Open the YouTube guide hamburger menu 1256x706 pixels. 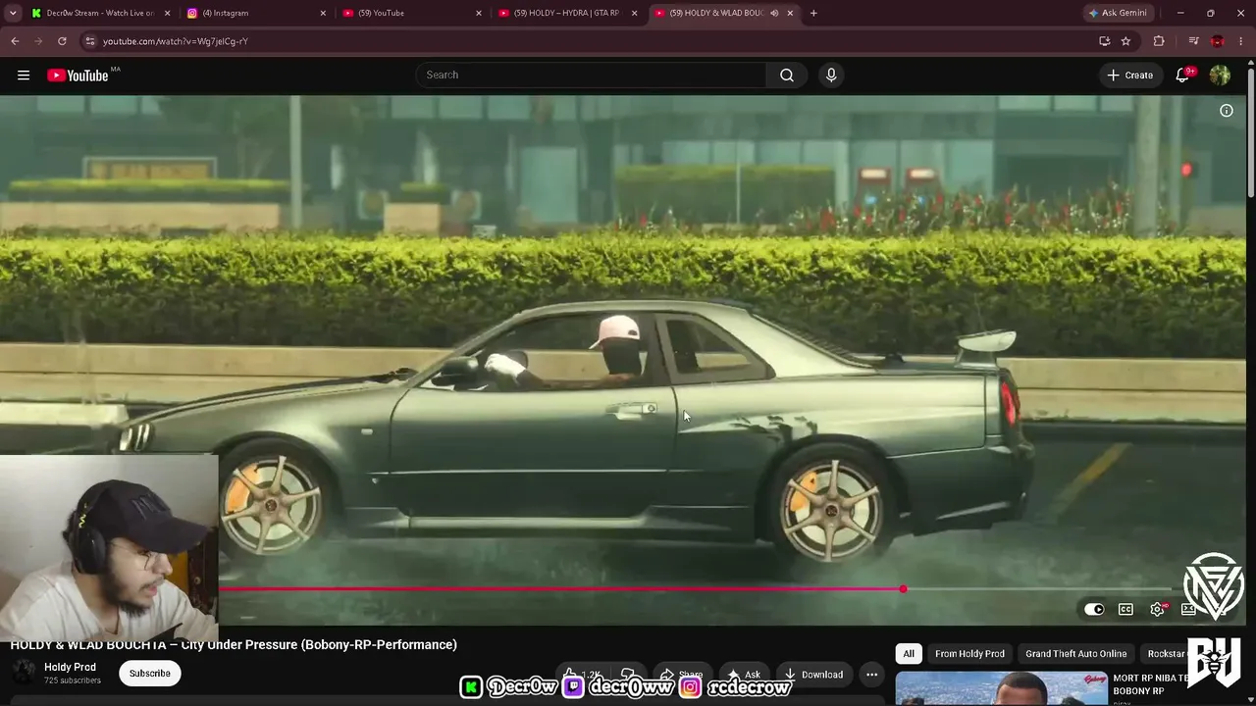[x=24, y=76]
